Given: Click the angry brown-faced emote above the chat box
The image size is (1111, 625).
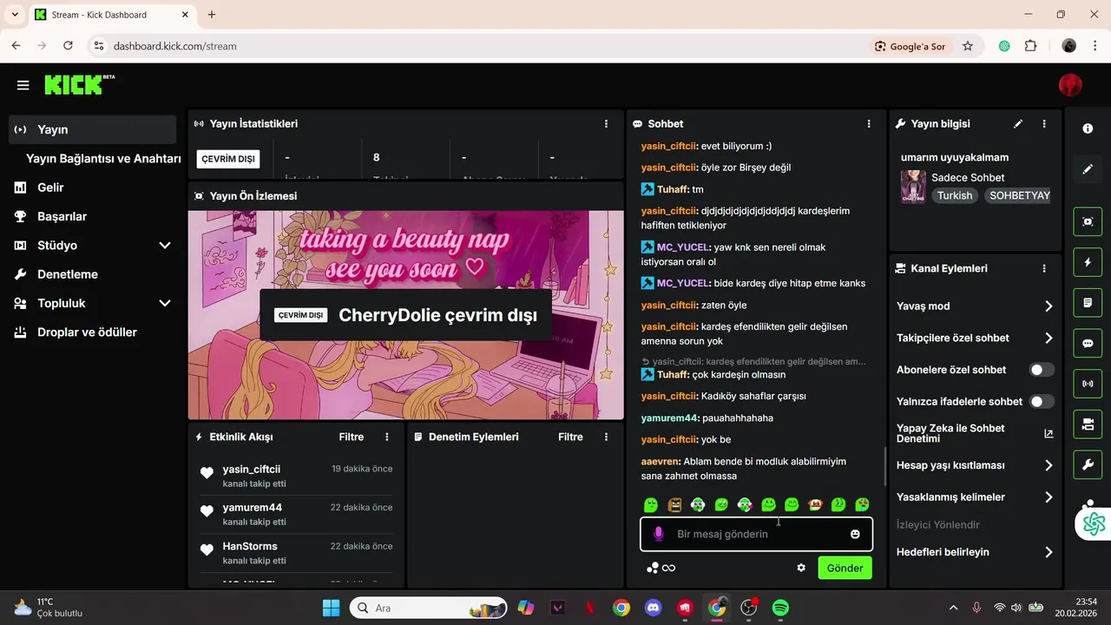Looking at the screenshot, I should [x=674, y=504].
